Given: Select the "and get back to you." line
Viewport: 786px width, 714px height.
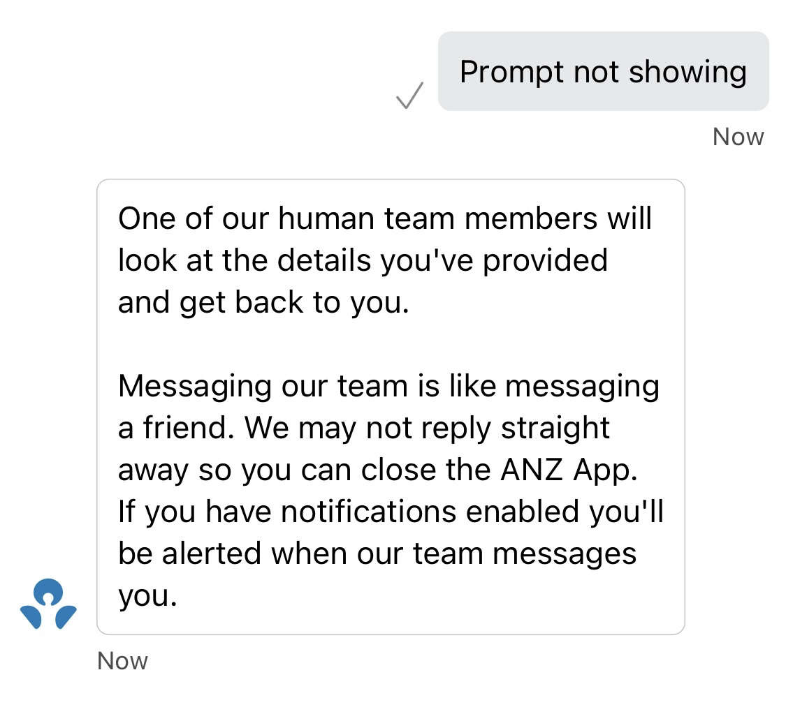Looking at the screenshot, I should tap(263, 302).
